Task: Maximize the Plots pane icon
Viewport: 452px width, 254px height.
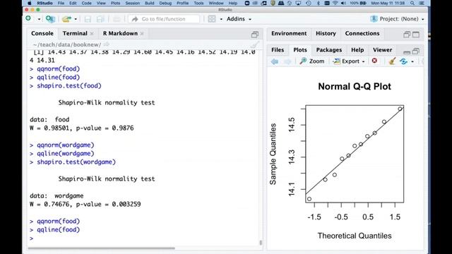Action: click(x=416, y=52)
